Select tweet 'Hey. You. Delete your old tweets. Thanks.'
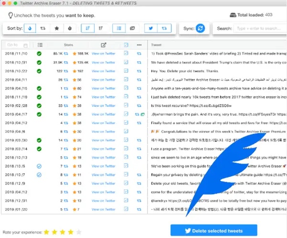Viewport: 287px width, 238px height. click(185, 71)
